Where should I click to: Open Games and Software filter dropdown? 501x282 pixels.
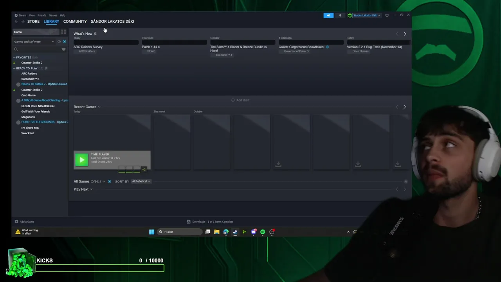34,42
